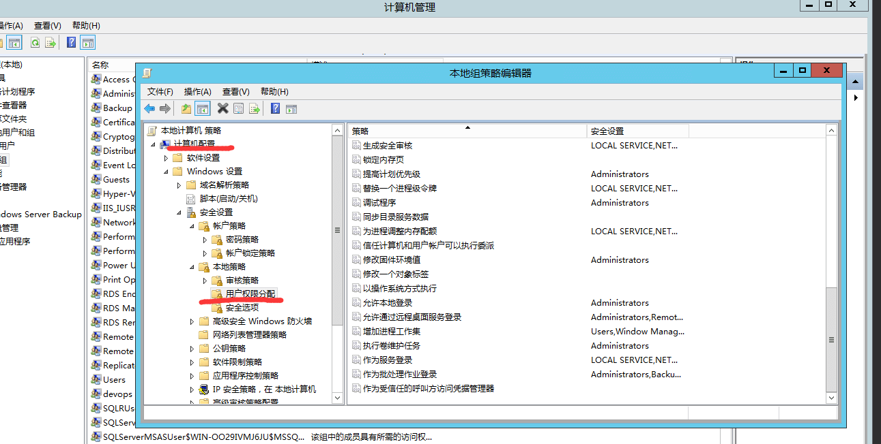Click the black X Delete toolbar icon
Image resolution: width=881 pixels, height=444 pixels.
click(x=222, y=109)
